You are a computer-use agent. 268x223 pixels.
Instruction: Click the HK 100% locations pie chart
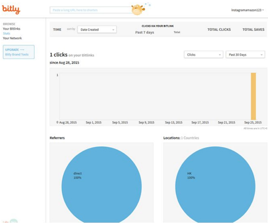tap(215, 184)
